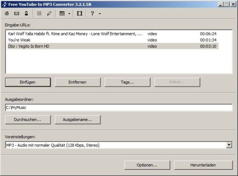
Task: Click the user profile icon
Action: tap(26, 14)
